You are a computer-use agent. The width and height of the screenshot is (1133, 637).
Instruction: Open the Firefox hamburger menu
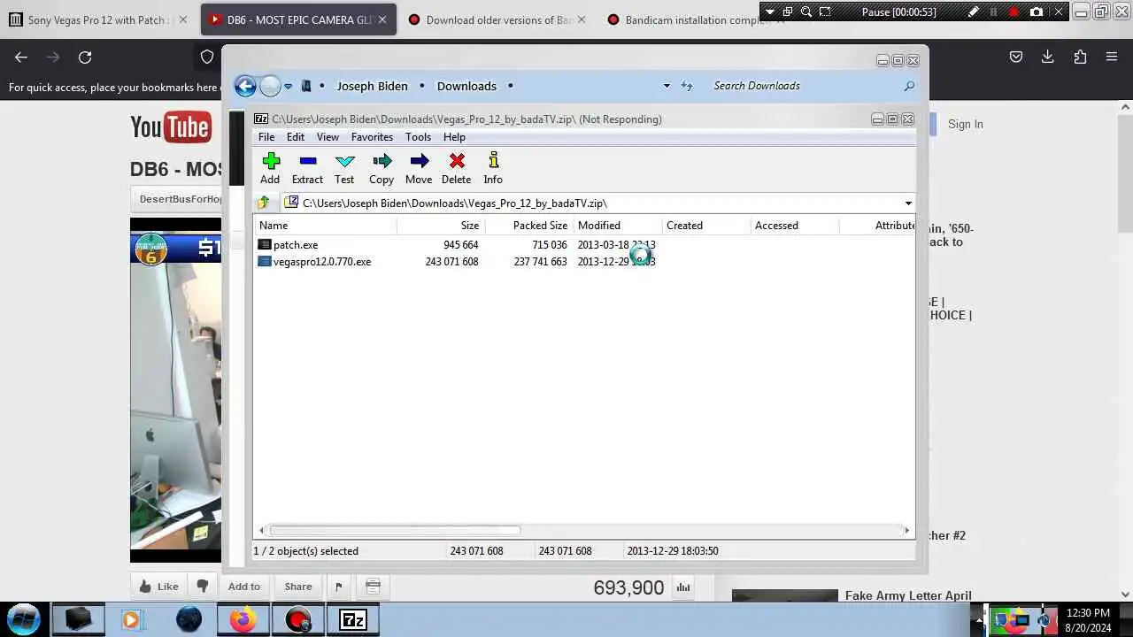click(x=1112, y=57)
